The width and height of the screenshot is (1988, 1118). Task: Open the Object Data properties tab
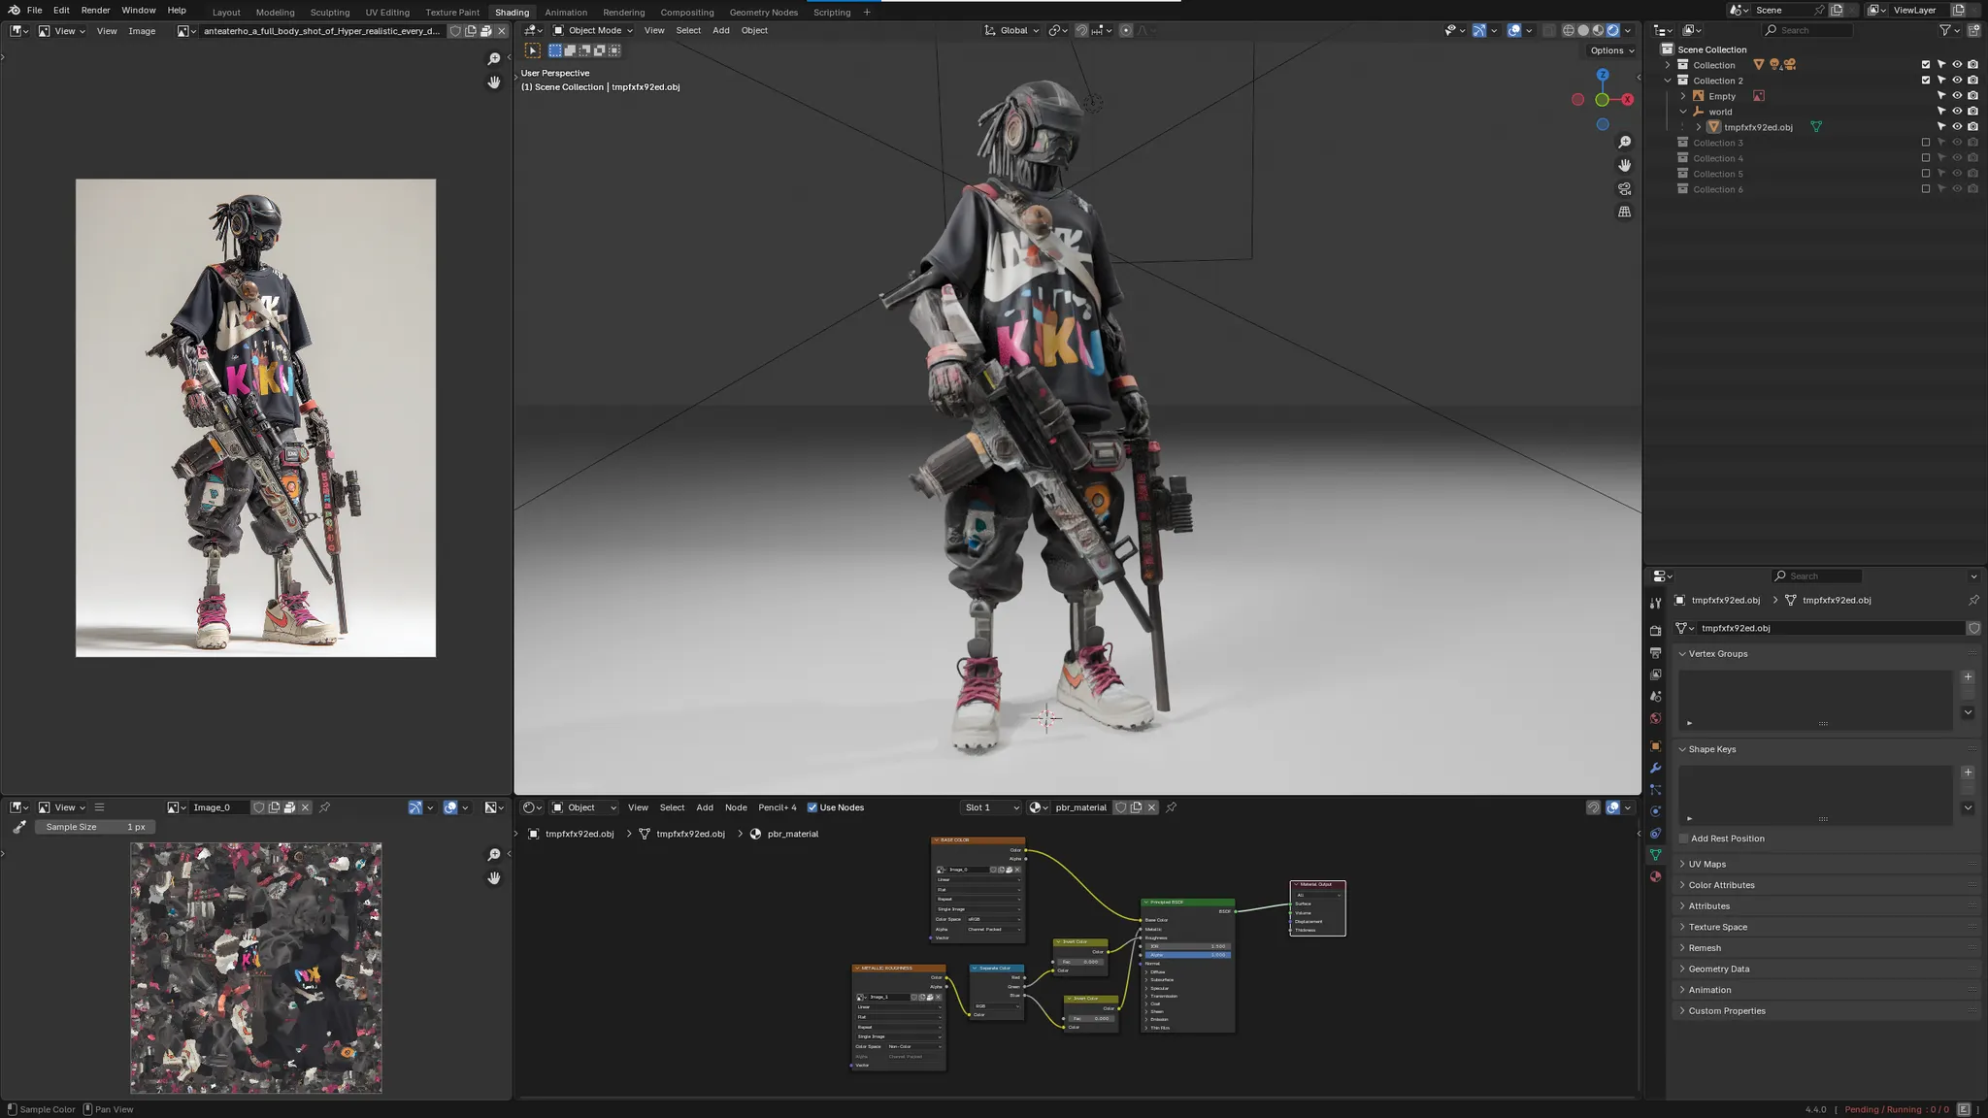coord(1655,854)
